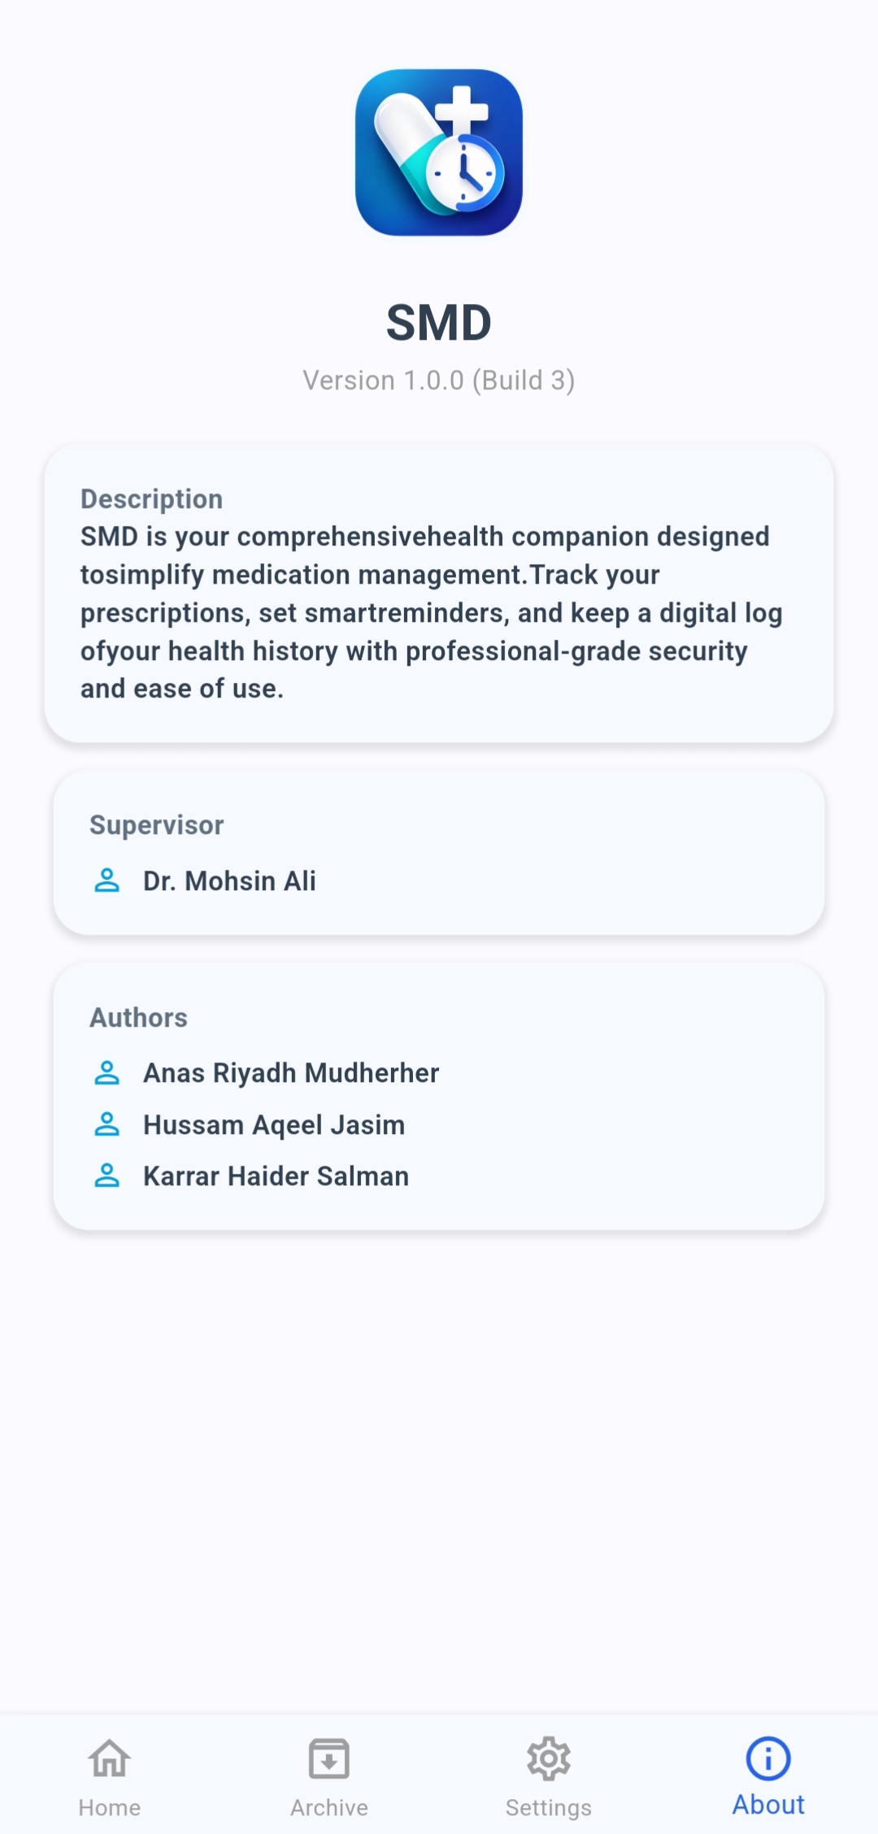This screenshot has width=878, height=1834.
Task: Tap person icon next to Karrar Haider
Action: [x=107, y=1176]
